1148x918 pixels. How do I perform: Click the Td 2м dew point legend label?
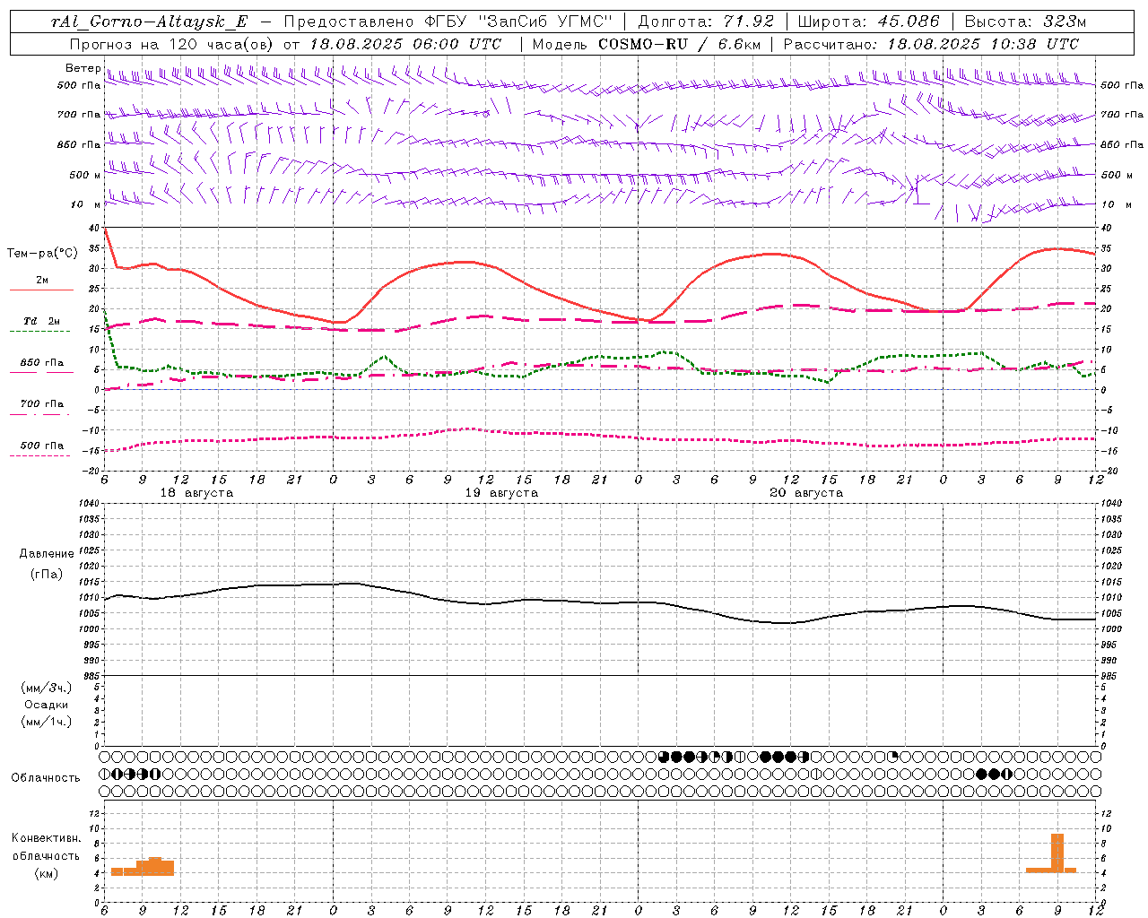pos(42,321)
